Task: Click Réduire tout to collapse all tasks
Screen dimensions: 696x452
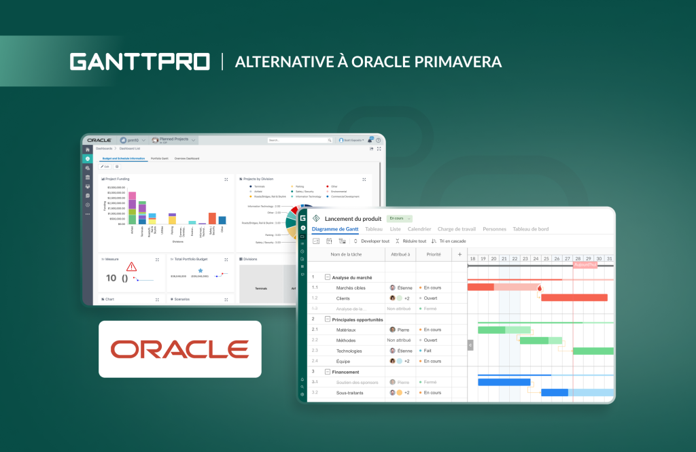Action: coord(411,241)
